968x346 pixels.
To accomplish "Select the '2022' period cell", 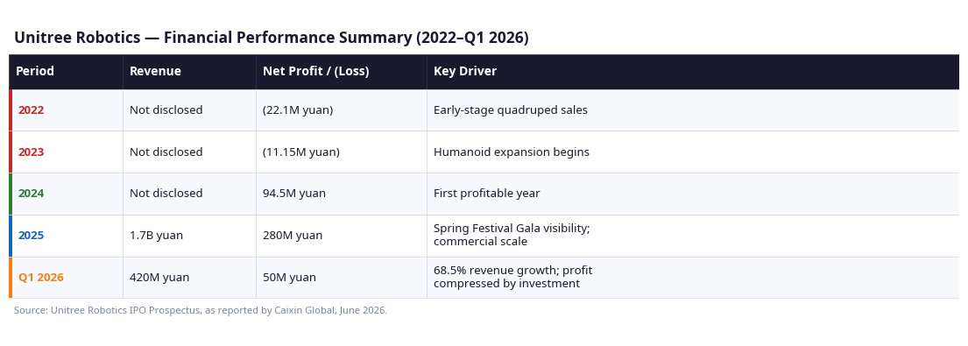I will click(x=66, y=110).
